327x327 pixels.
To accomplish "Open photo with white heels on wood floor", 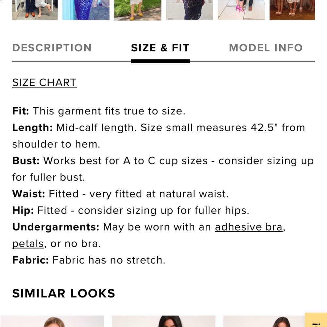I will click(x=292, y=10).
